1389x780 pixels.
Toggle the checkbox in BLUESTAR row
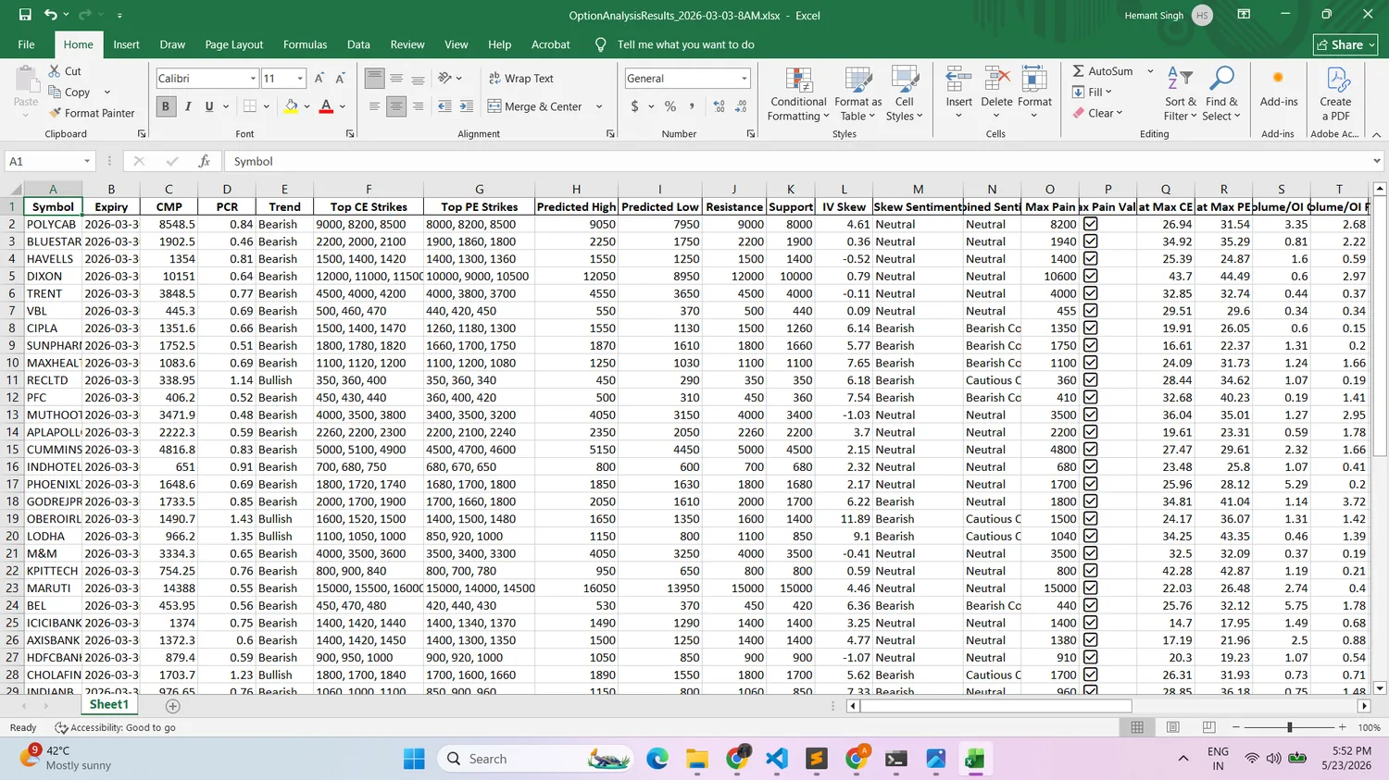(x=1090, y=241)
